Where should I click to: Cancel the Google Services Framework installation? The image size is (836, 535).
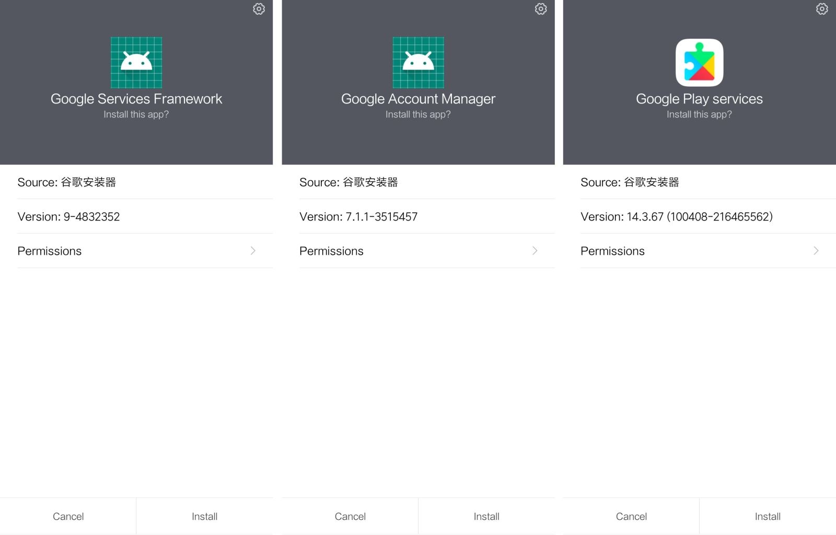[x=68, y=516]
